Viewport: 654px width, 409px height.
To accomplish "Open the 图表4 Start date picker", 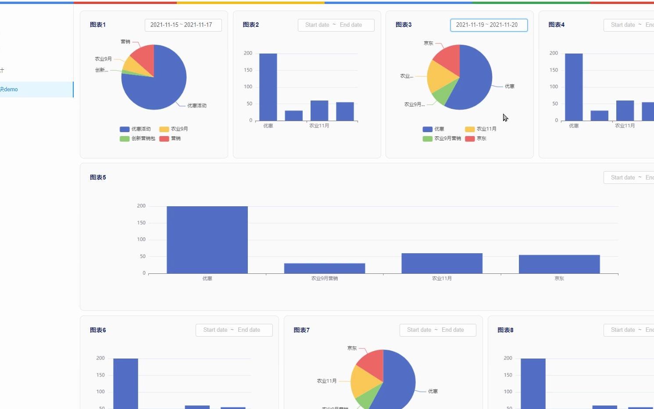I will point(623,25).
